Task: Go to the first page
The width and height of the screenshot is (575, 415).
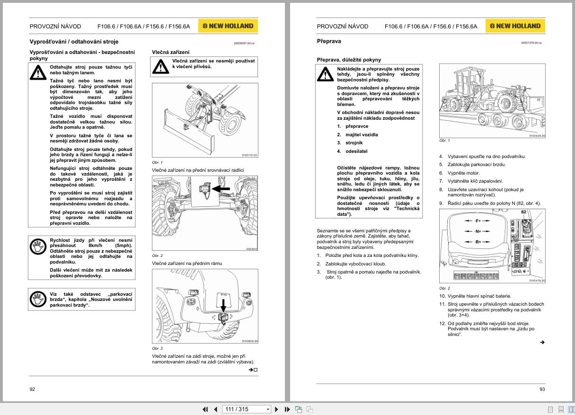Action: coord(205,409)
